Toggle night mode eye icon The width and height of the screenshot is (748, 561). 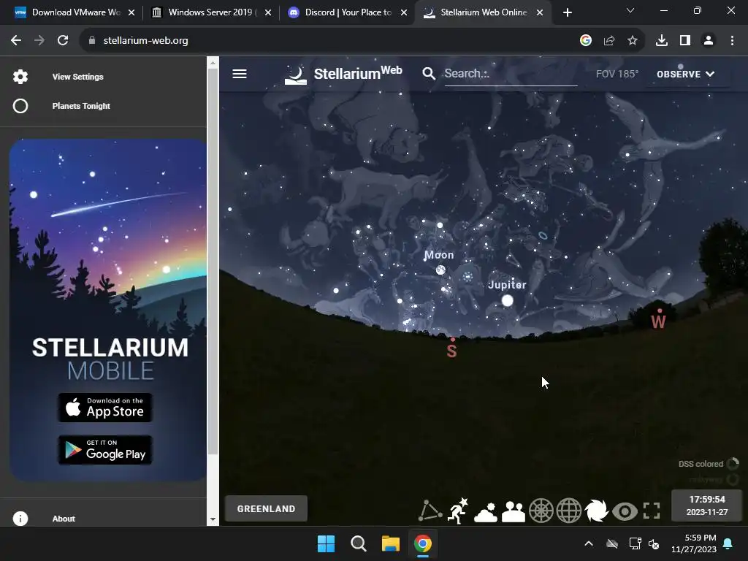point(625,511)
